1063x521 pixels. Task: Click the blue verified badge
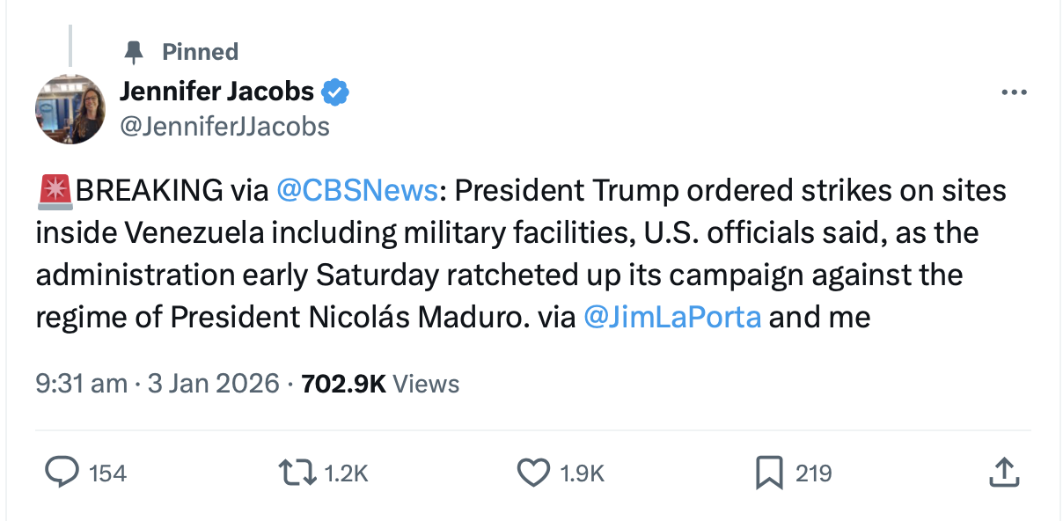(335, 91)
